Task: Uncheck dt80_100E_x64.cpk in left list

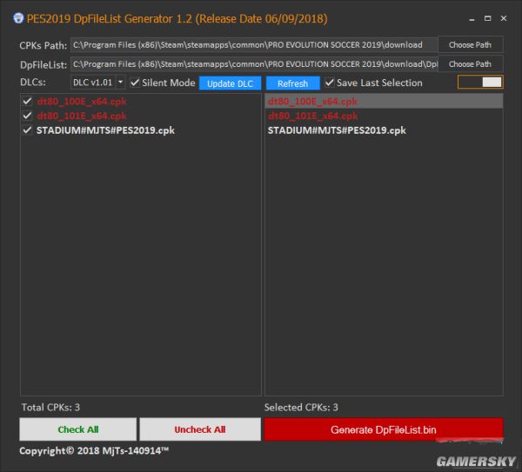Action: click(x=27, y=101)
